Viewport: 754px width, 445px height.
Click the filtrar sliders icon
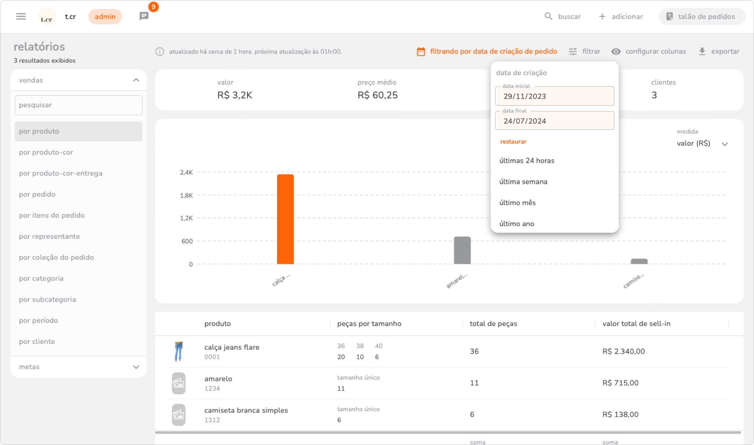573,52
